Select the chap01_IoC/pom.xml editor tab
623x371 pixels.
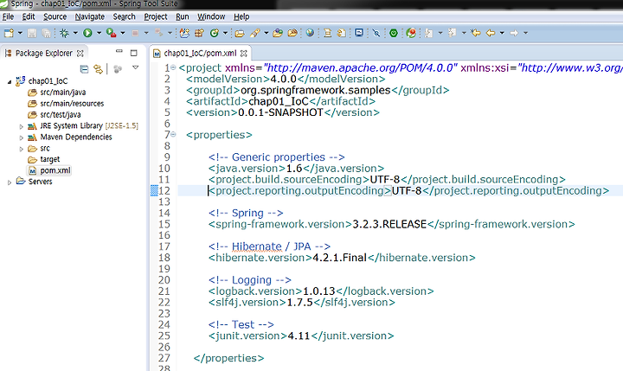click(x=200, y=54)
